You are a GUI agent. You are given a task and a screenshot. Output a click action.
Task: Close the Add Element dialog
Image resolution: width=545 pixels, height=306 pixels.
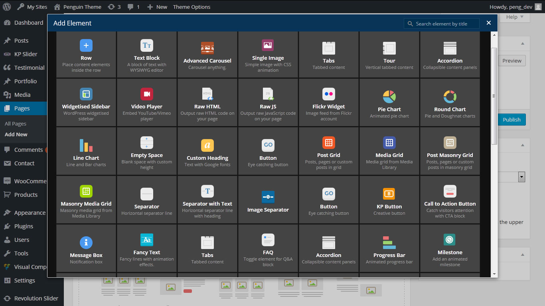point(489,23)
